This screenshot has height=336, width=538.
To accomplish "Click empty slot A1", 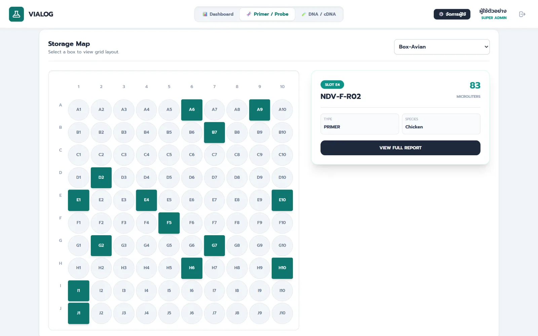I will (x=78, y=110).
